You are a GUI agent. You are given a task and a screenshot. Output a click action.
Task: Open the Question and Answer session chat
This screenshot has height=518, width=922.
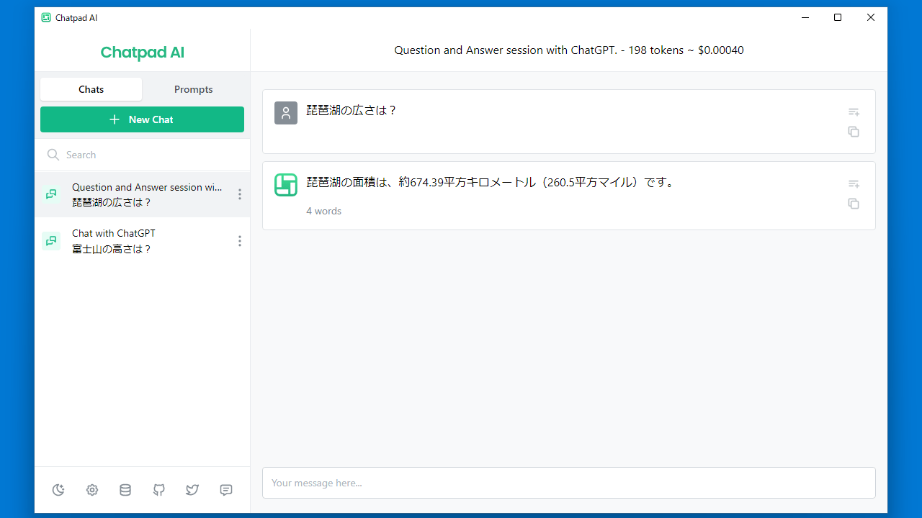(x=142, y=194)
